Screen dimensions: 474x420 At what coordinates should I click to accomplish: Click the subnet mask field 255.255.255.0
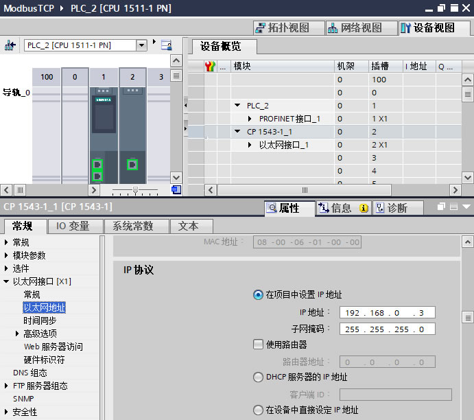click(388, 329)
